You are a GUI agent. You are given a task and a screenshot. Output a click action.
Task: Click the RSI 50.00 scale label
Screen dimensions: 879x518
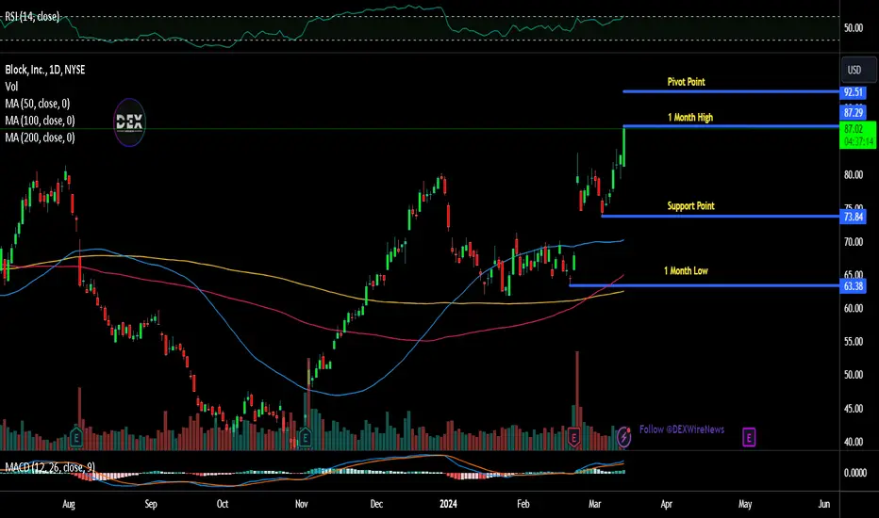[854, 28]
